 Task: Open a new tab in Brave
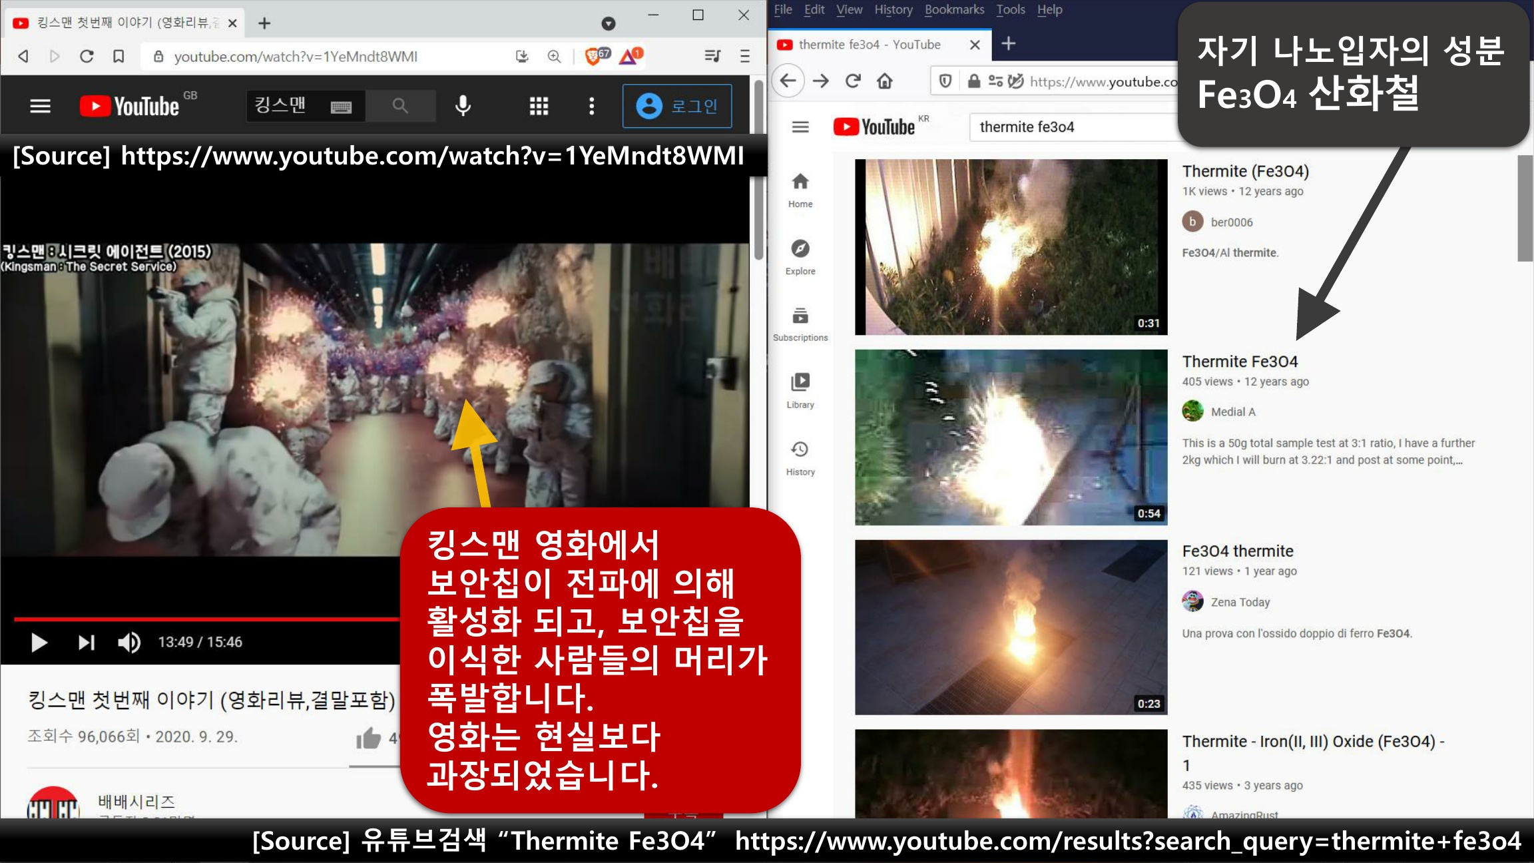pos(264,23)
